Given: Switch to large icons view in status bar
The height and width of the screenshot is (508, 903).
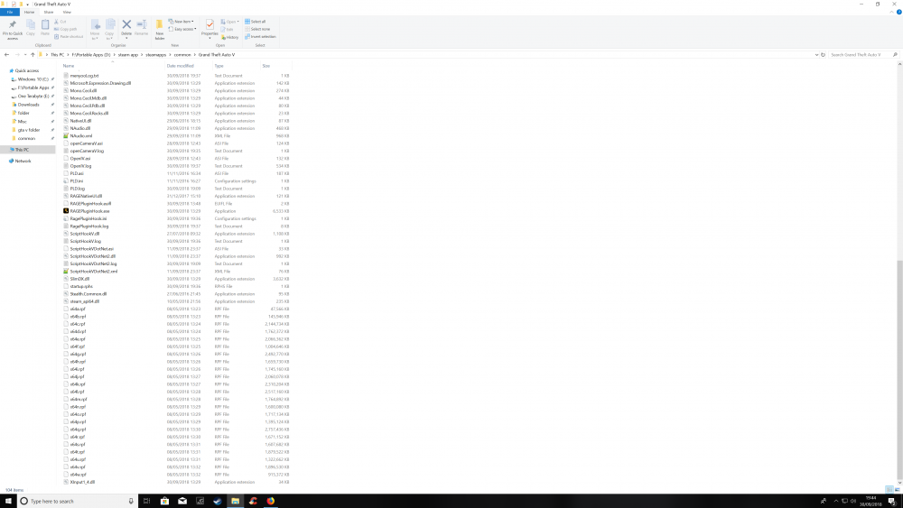Looking at the screenshot, I should 898,490.
